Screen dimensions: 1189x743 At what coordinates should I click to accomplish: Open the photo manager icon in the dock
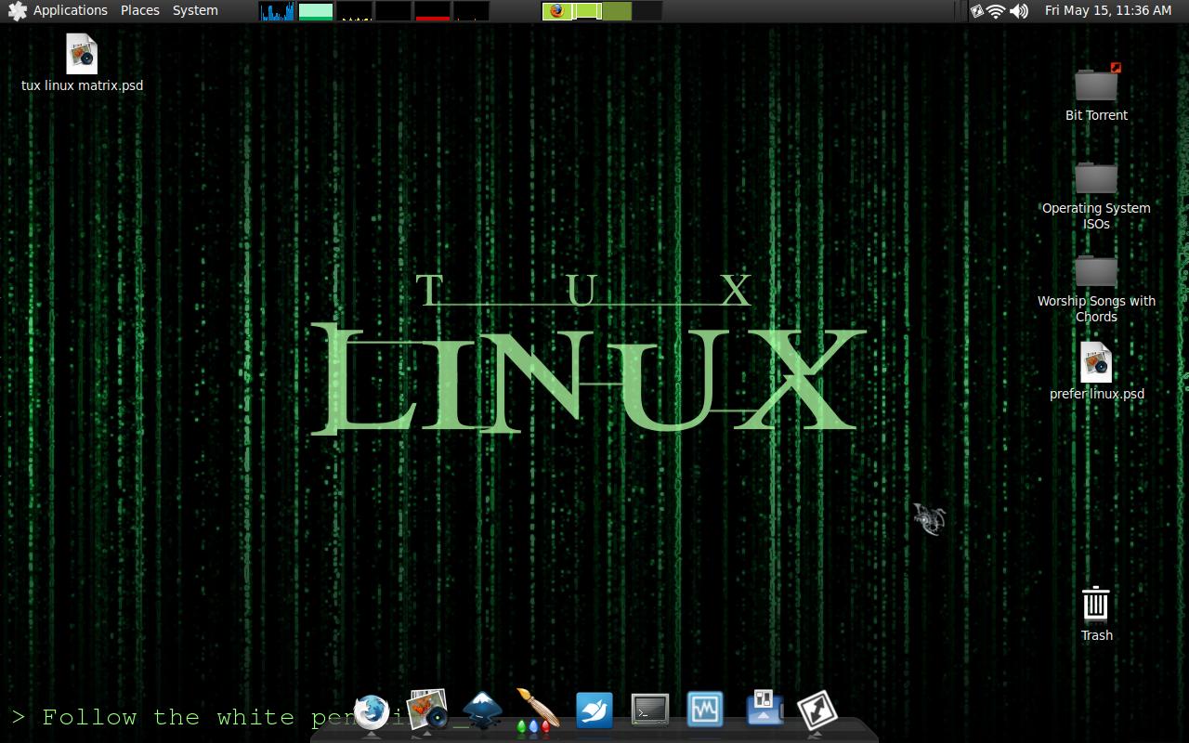point(427,710)
